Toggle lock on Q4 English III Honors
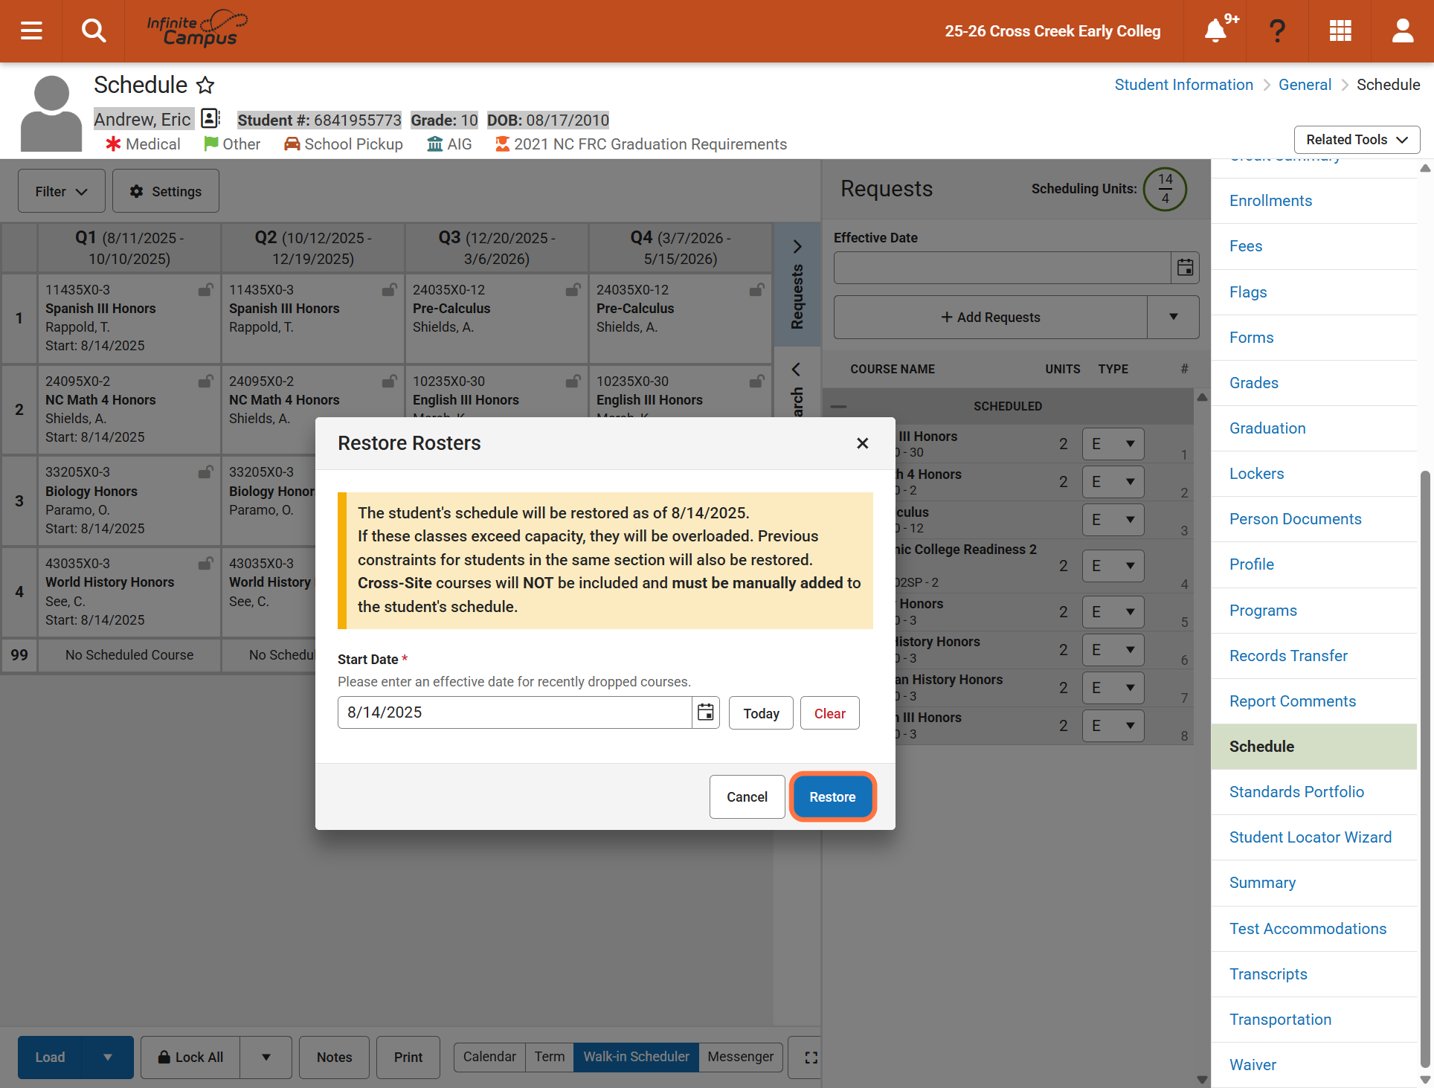1434x1088 pixels. pyautogui.click(x=756, y=382)
